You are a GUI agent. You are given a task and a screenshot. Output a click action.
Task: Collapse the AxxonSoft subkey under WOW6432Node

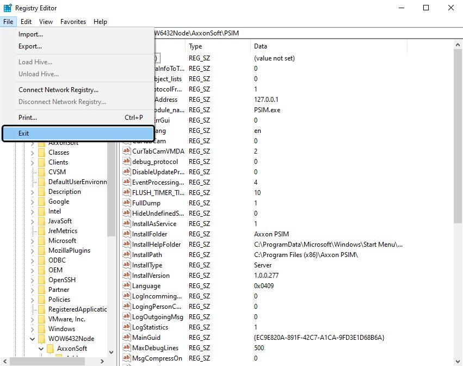[x=41, y=349]
